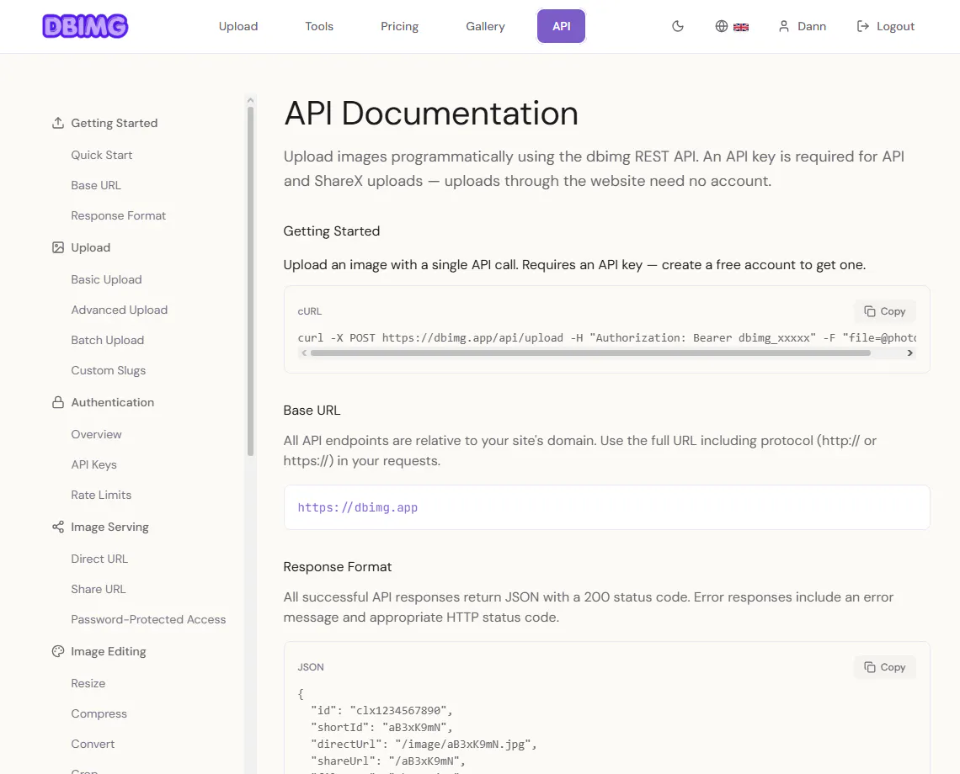Viewport: 960px width, 774px height.
Task: Click the Getting Started upload icon
Action: (x=58, y=123)
